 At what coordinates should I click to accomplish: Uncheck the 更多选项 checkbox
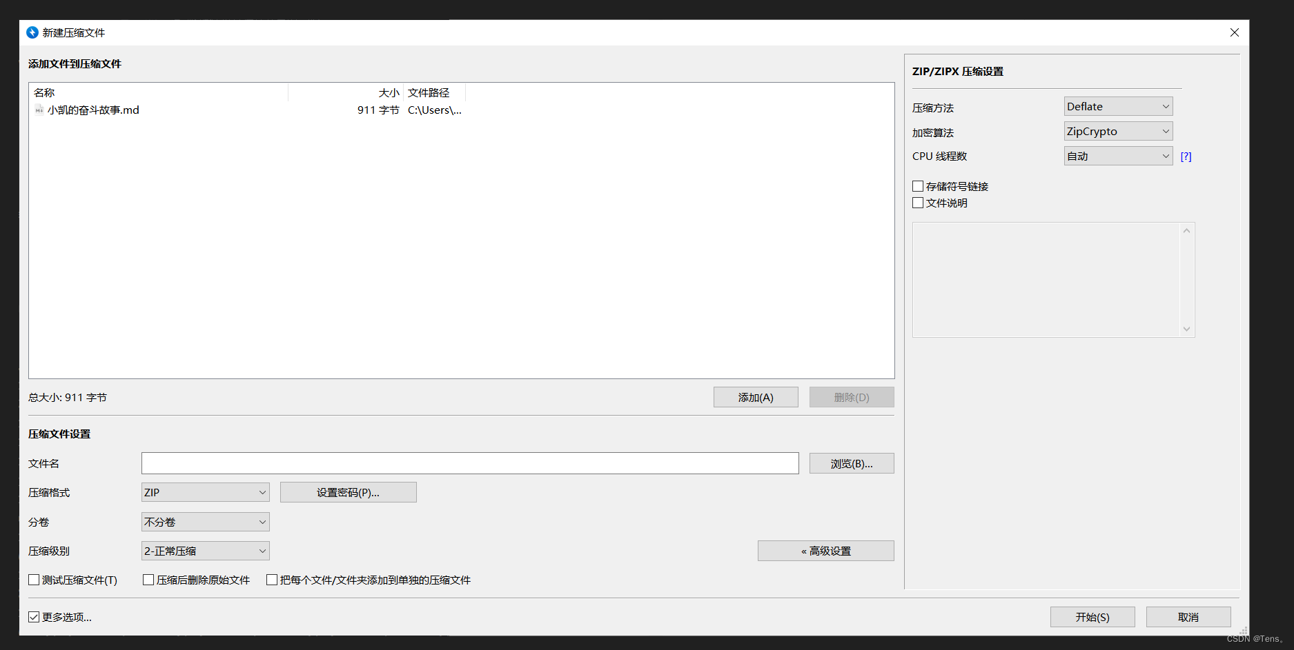pyautogui.click(x=34, y=617)
